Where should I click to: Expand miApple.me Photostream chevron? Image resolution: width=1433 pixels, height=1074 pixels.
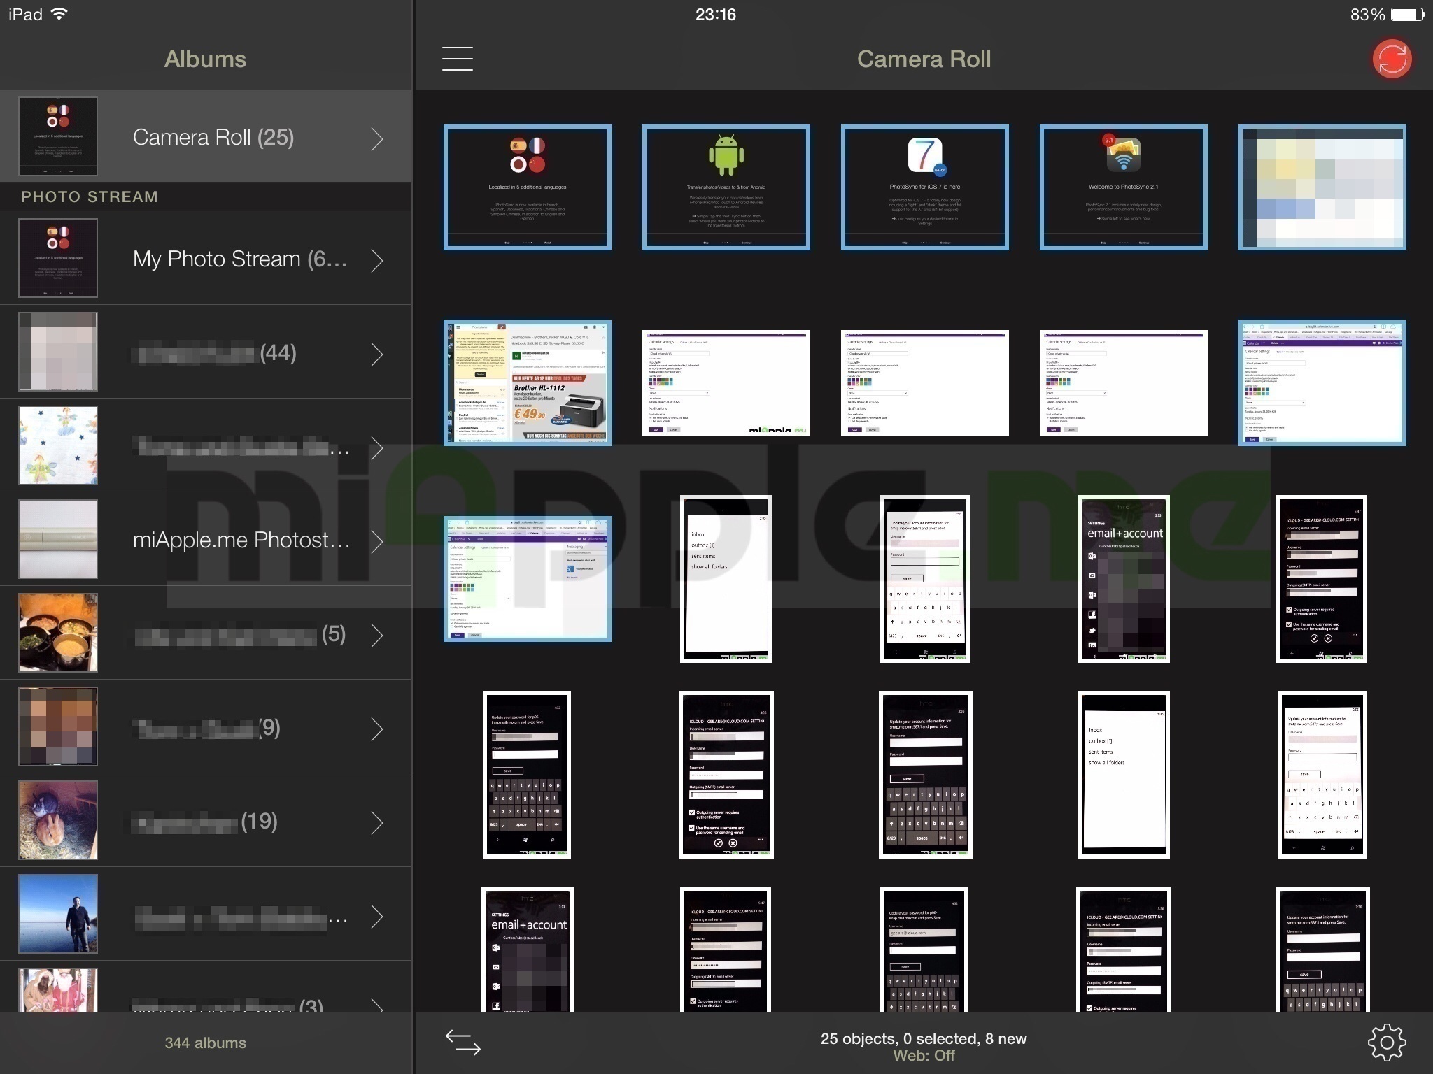click(377, 541)
